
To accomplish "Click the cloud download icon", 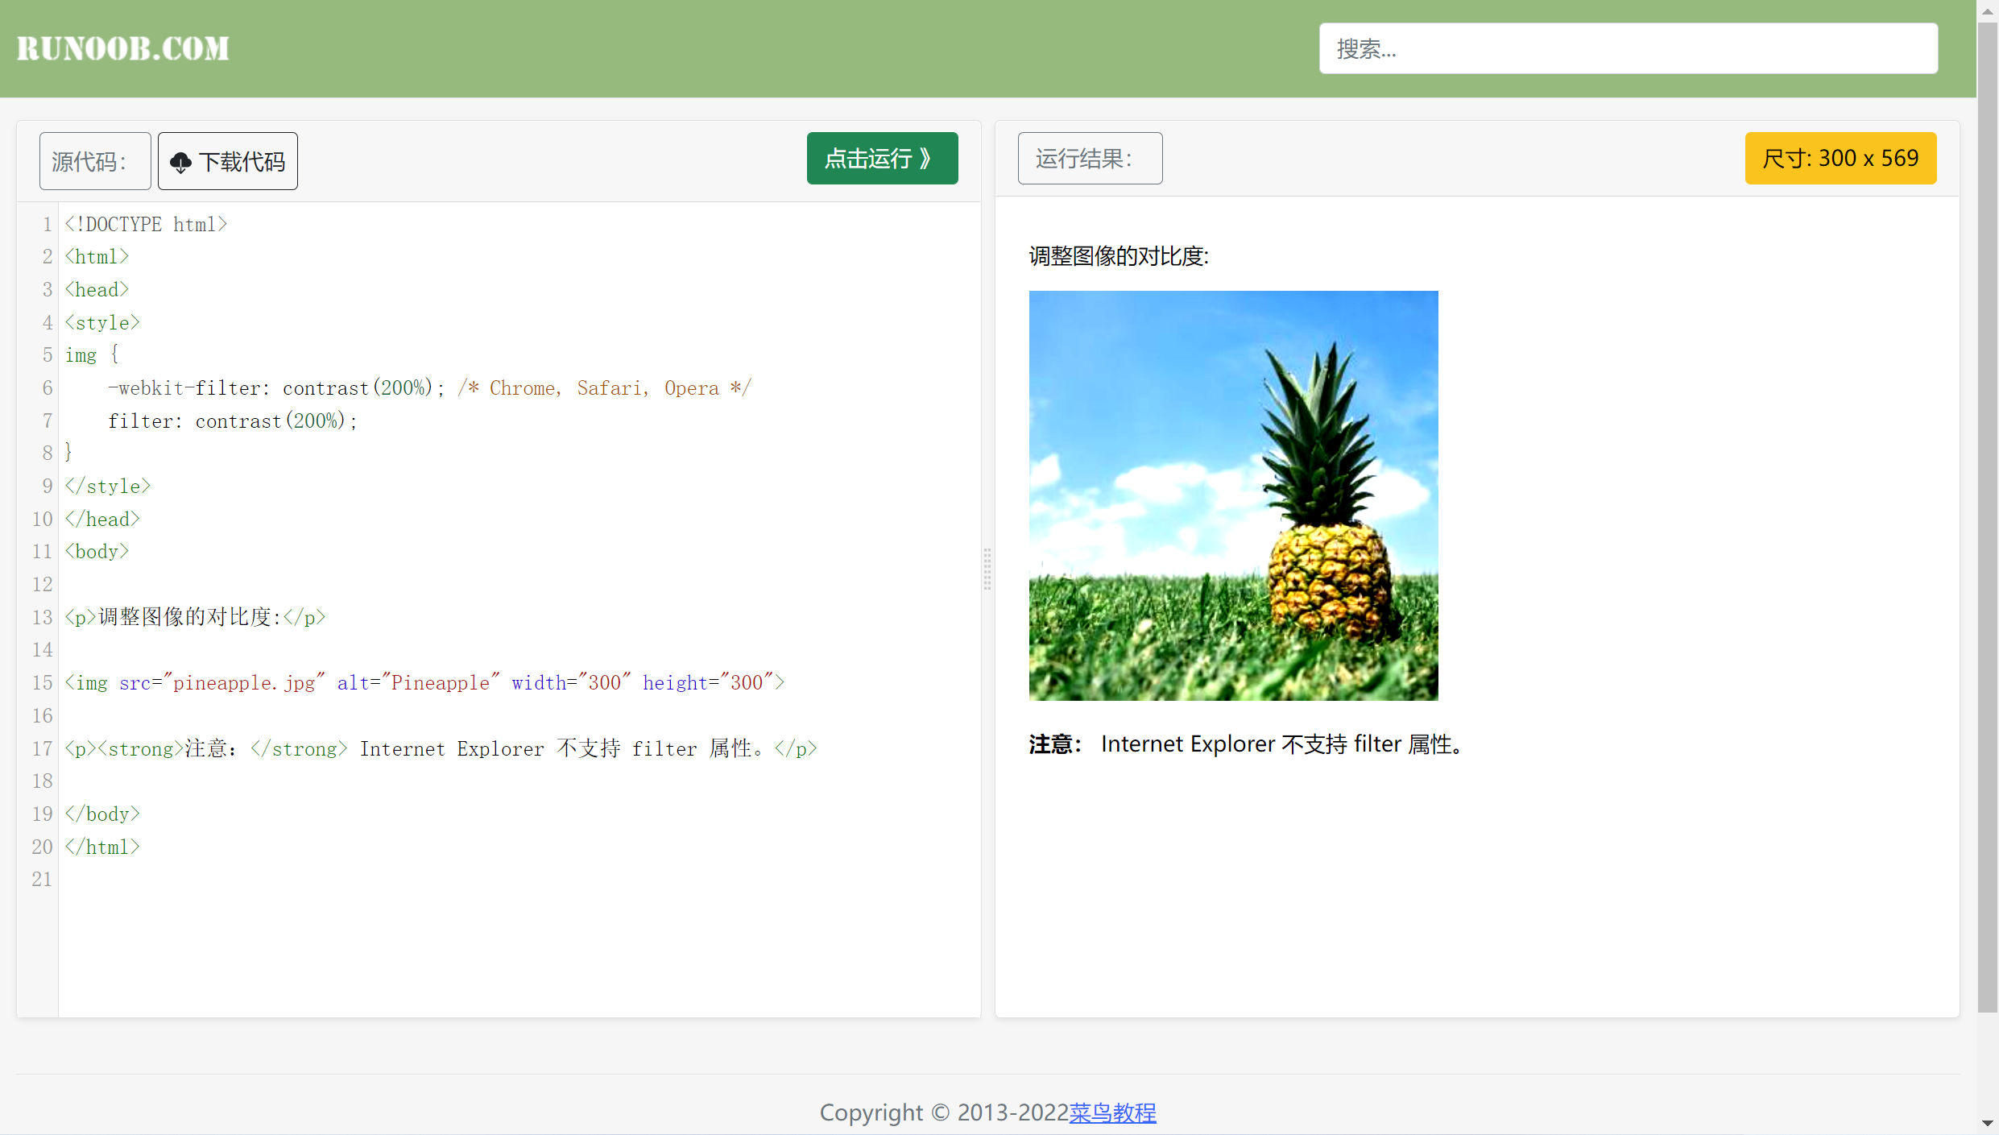I will click(180, 163).
